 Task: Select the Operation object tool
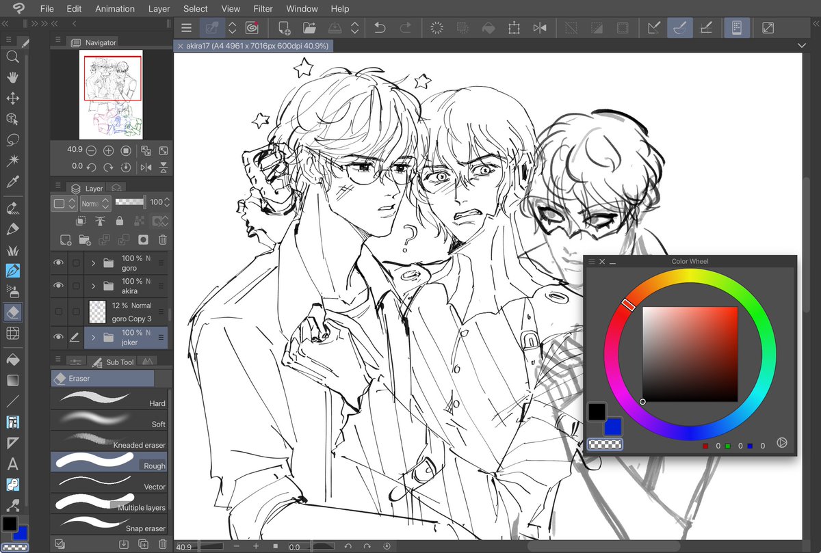pyautogui.click(x=12, y=119)
